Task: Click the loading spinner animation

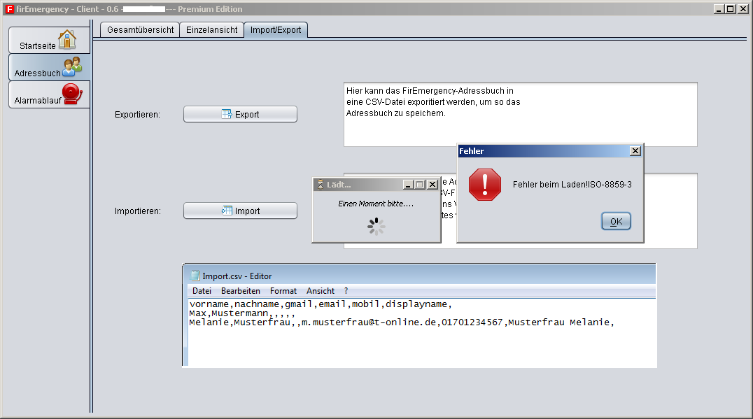Action: [376, 226]
